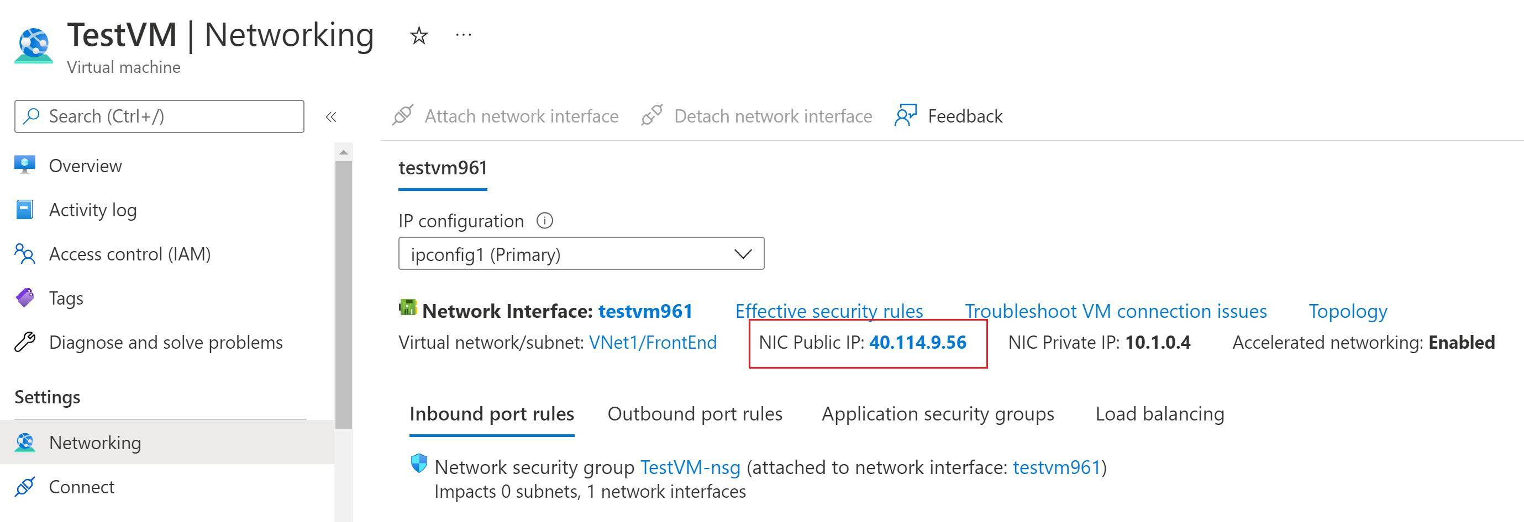Viewport: 1524px width, 522px height.
Task: Switch to Outbound port rules tab
Action: coord(695,414)
